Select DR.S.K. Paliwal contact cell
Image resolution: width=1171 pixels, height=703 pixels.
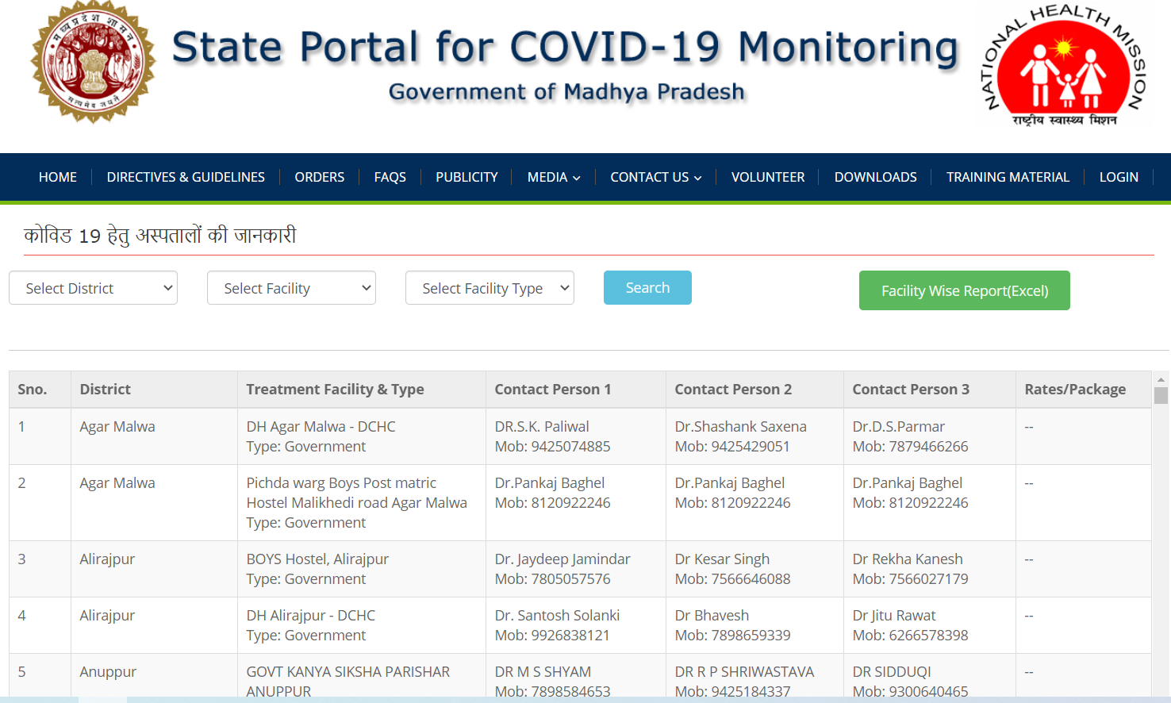tap(575, 436)
